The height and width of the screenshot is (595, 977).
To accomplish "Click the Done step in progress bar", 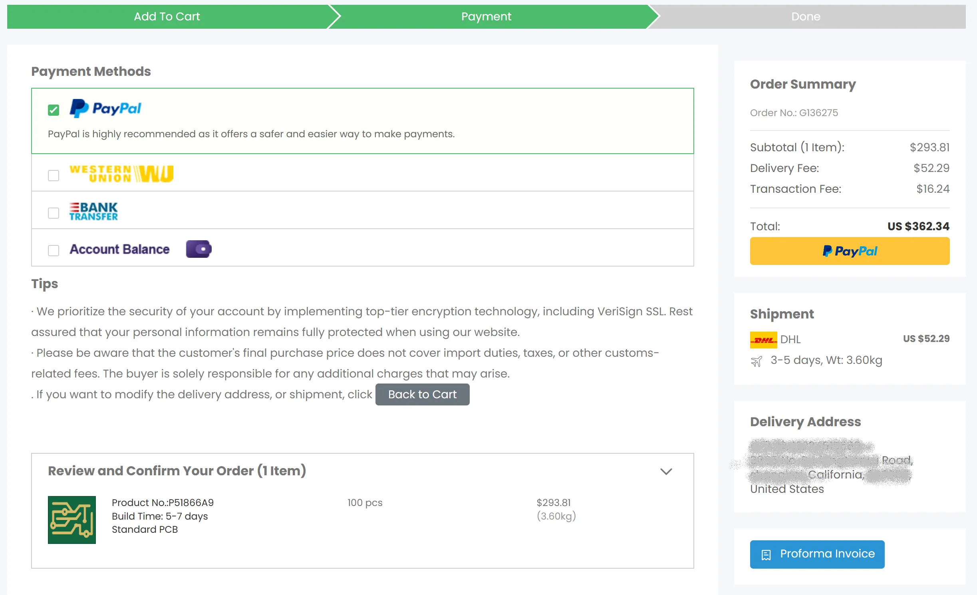I will pyautogui.click(x=806, y=17).
